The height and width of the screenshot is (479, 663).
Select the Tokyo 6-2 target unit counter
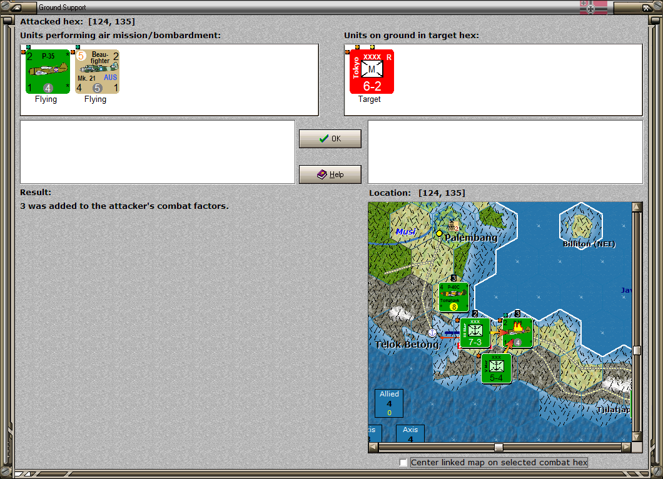(x=372, y=71)
